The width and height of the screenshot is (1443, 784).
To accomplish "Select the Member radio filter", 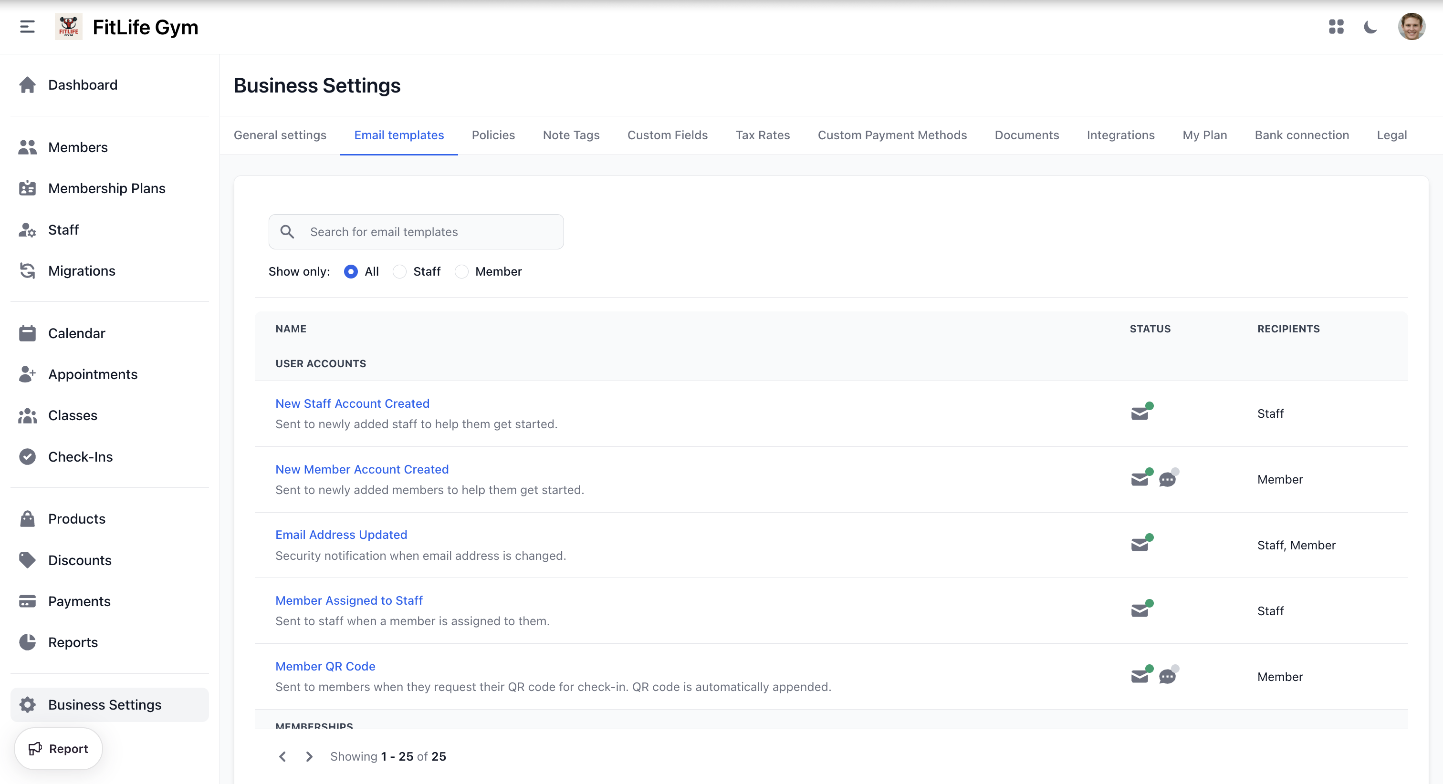I will (461, 272).
